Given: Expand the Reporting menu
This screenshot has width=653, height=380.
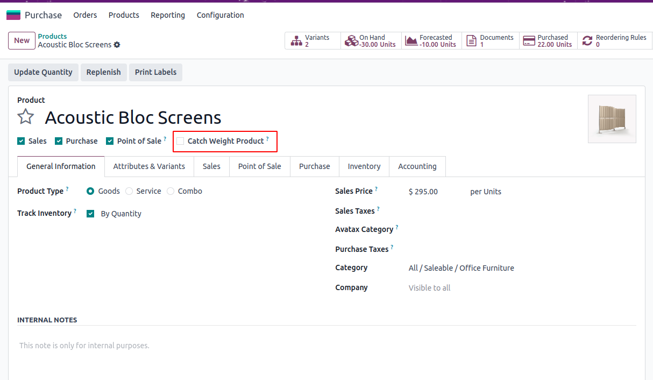Looking at the screenshot, I should pos(168,15).
